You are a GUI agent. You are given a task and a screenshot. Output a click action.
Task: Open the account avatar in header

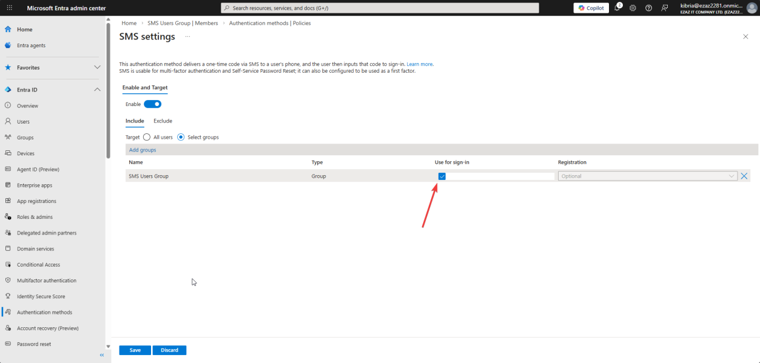[x=752, y=8]
